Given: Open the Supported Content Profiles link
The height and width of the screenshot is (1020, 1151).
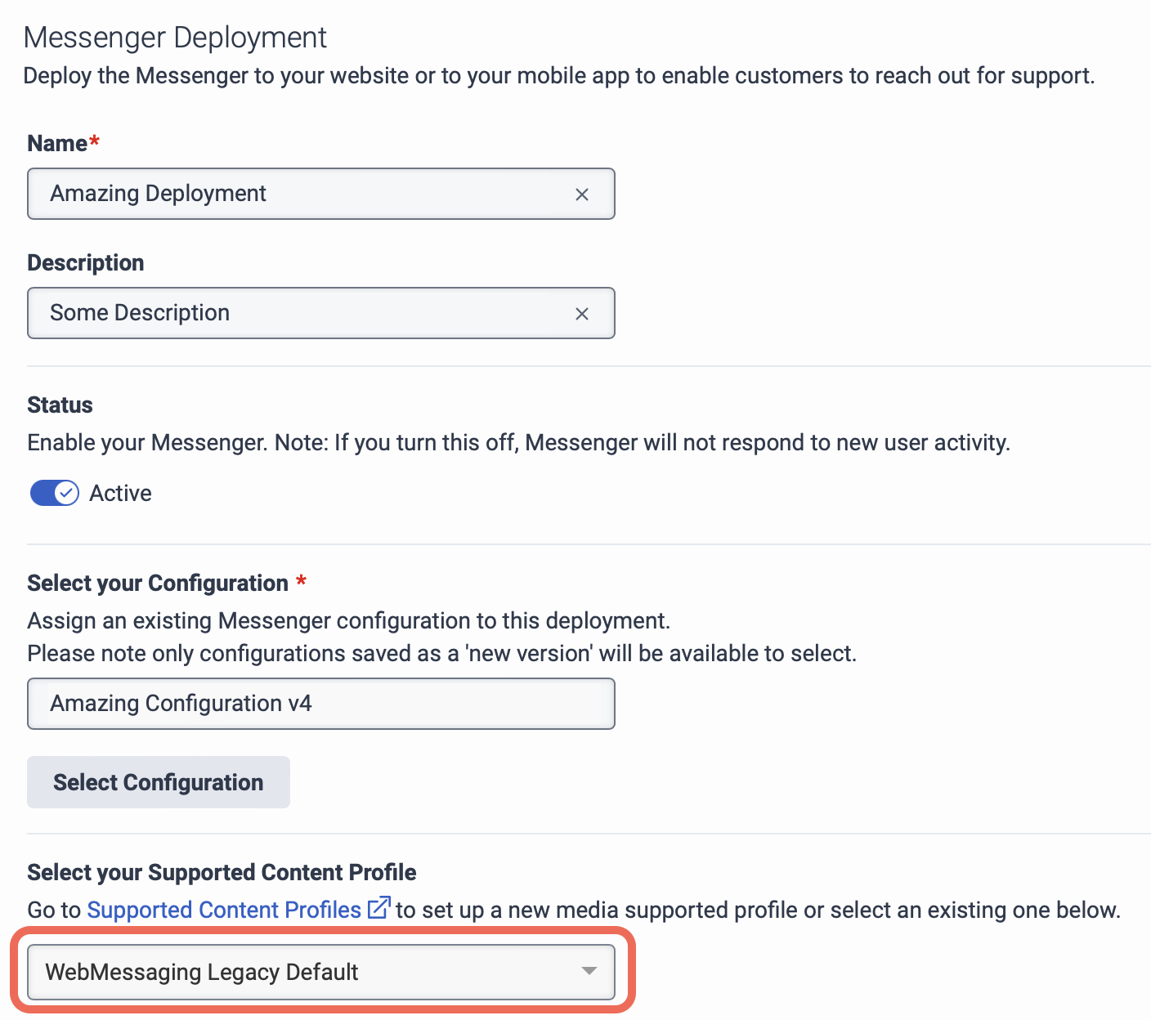Looking at the screenshot, I should pos(224,910).
